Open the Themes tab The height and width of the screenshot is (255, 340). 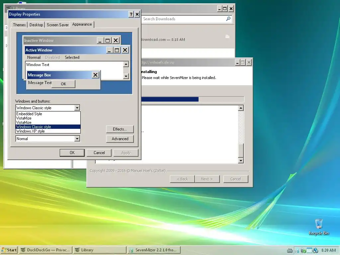point(19,25)
